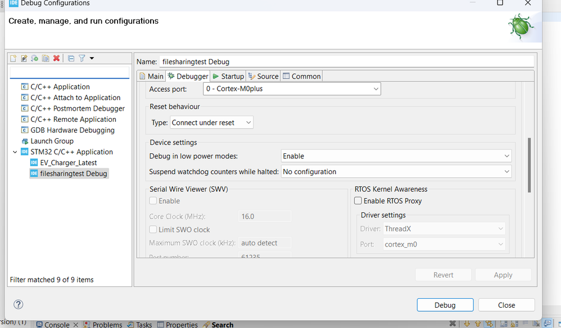This screenshot has width=561, height=328.
Task: Toggle the Limit SWO clock checkbox
Action: click(153, 229)
